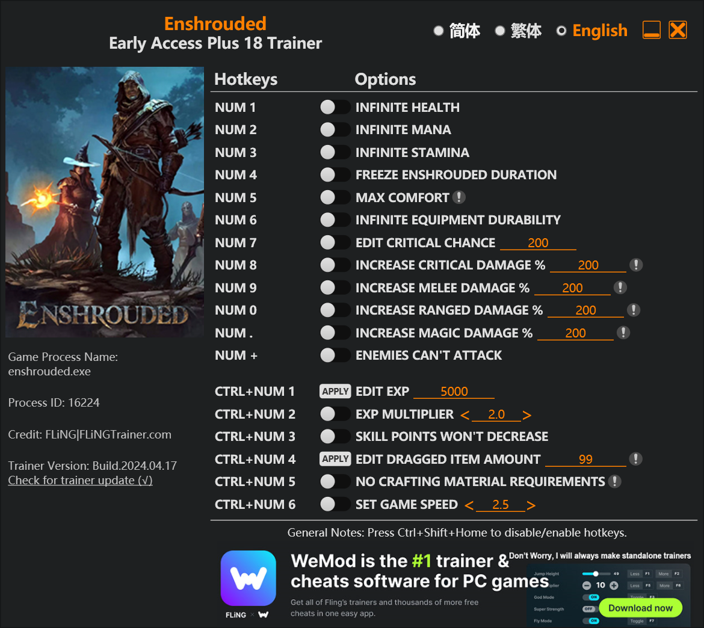Apply the Edit EXP value

335,391
